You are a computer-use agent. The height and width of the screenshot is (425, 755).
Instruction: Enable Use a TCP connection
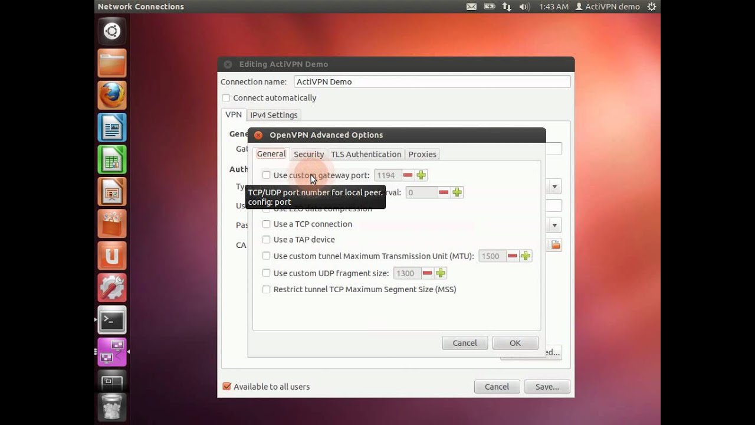tap(266, 224)
